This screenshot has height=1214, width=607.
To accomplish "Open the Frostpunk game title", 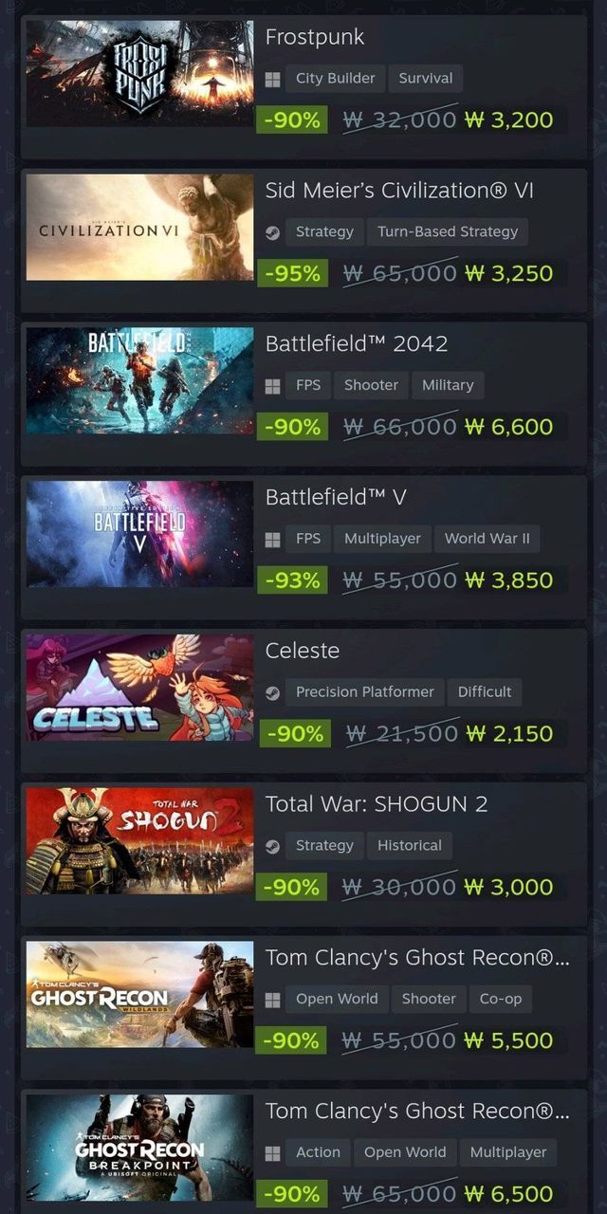I will (315, 38).
